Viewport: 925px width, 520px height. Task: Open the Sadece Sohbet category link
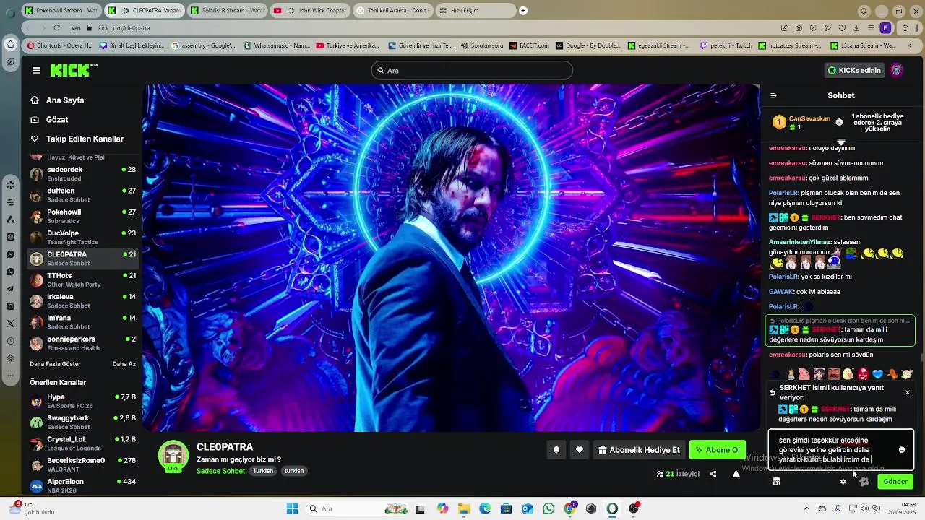pos(220,471)
